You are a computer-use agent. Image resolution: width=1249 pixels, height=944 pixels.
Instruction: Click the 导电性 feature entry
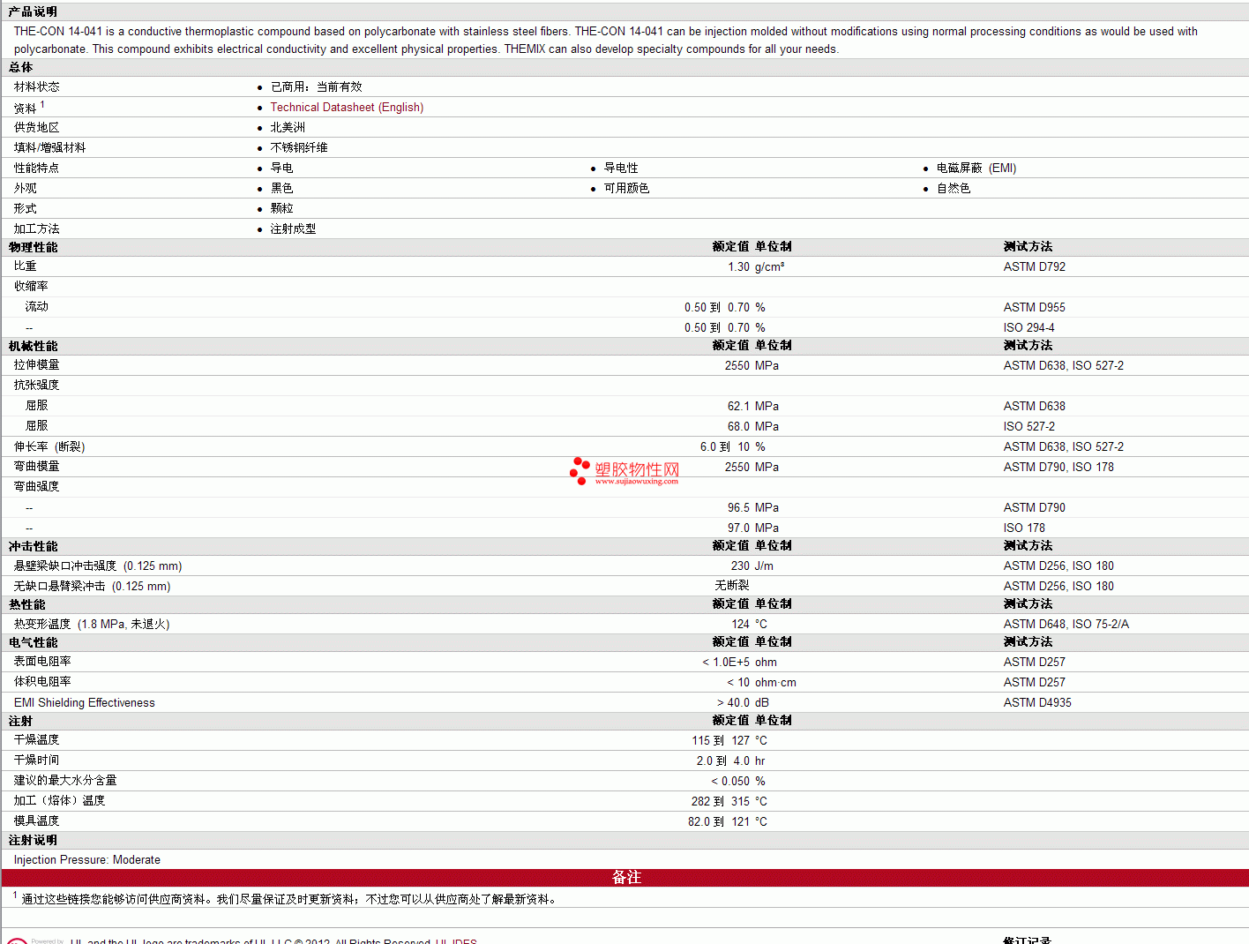(621, 168)
